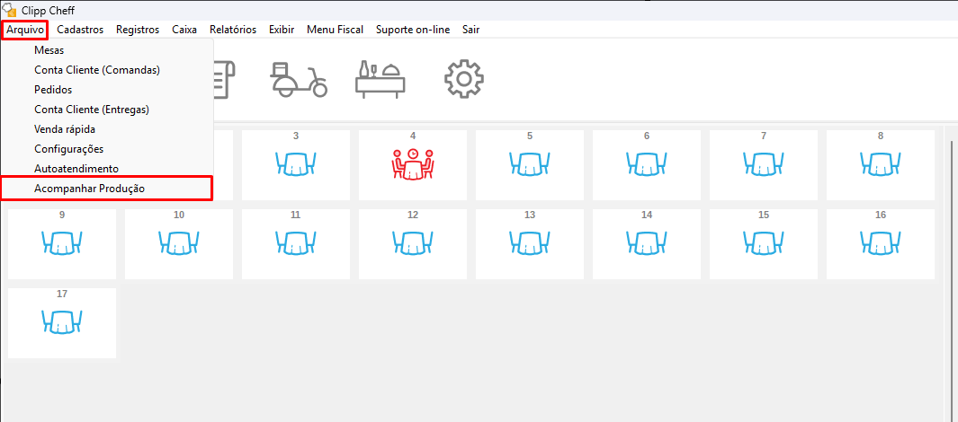Click Suporte on-line in menu bar
The image size is (958, 422).
pyautogui.click(x=413, y=30)
